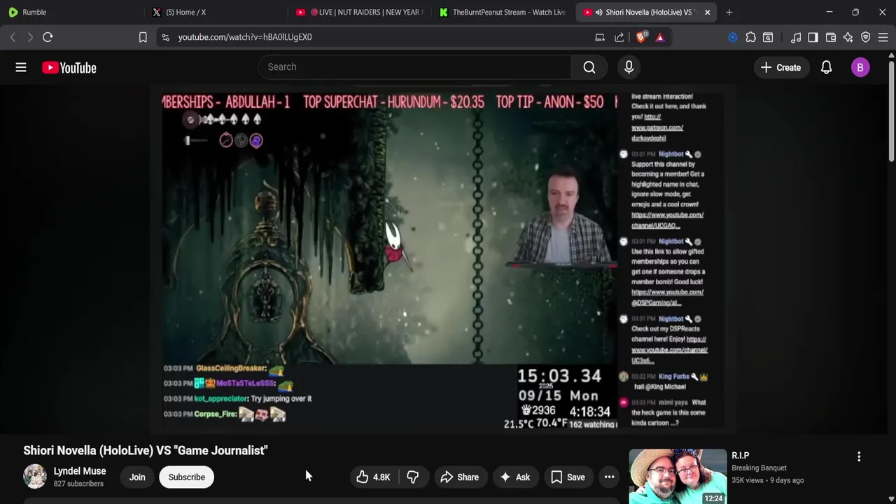Go back to previous page
The width and height of the screenshot is (896, 504).
tap(13, 37)
